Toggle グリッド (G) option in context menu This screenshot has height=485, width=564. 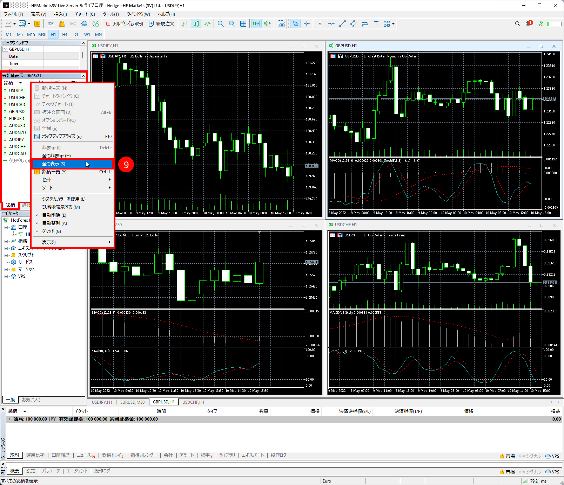[51, 231]
